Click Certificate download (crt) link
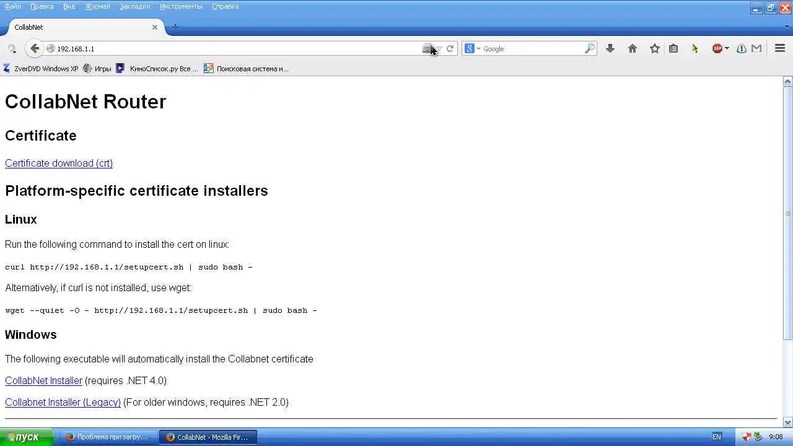This screenshot has height=446, width=793. click(x=59, y=163)
